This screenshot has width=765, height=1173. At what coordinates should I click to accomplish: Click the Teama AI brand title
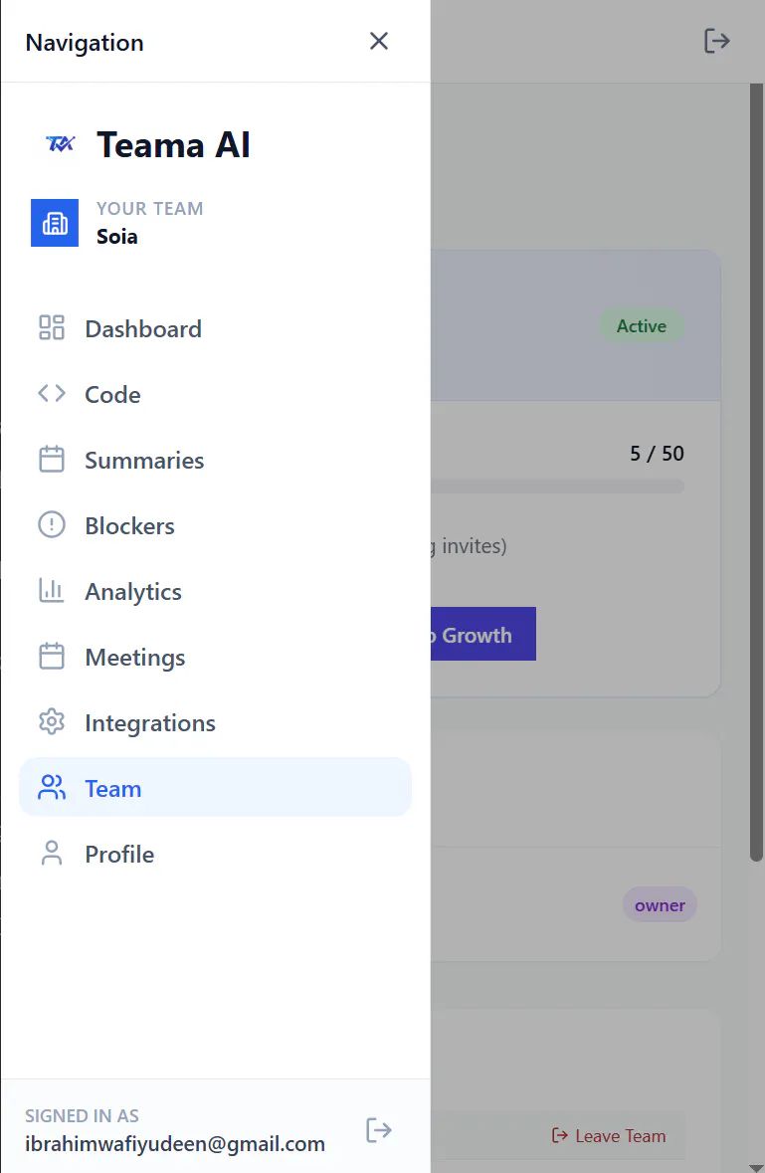coord(173,144)
